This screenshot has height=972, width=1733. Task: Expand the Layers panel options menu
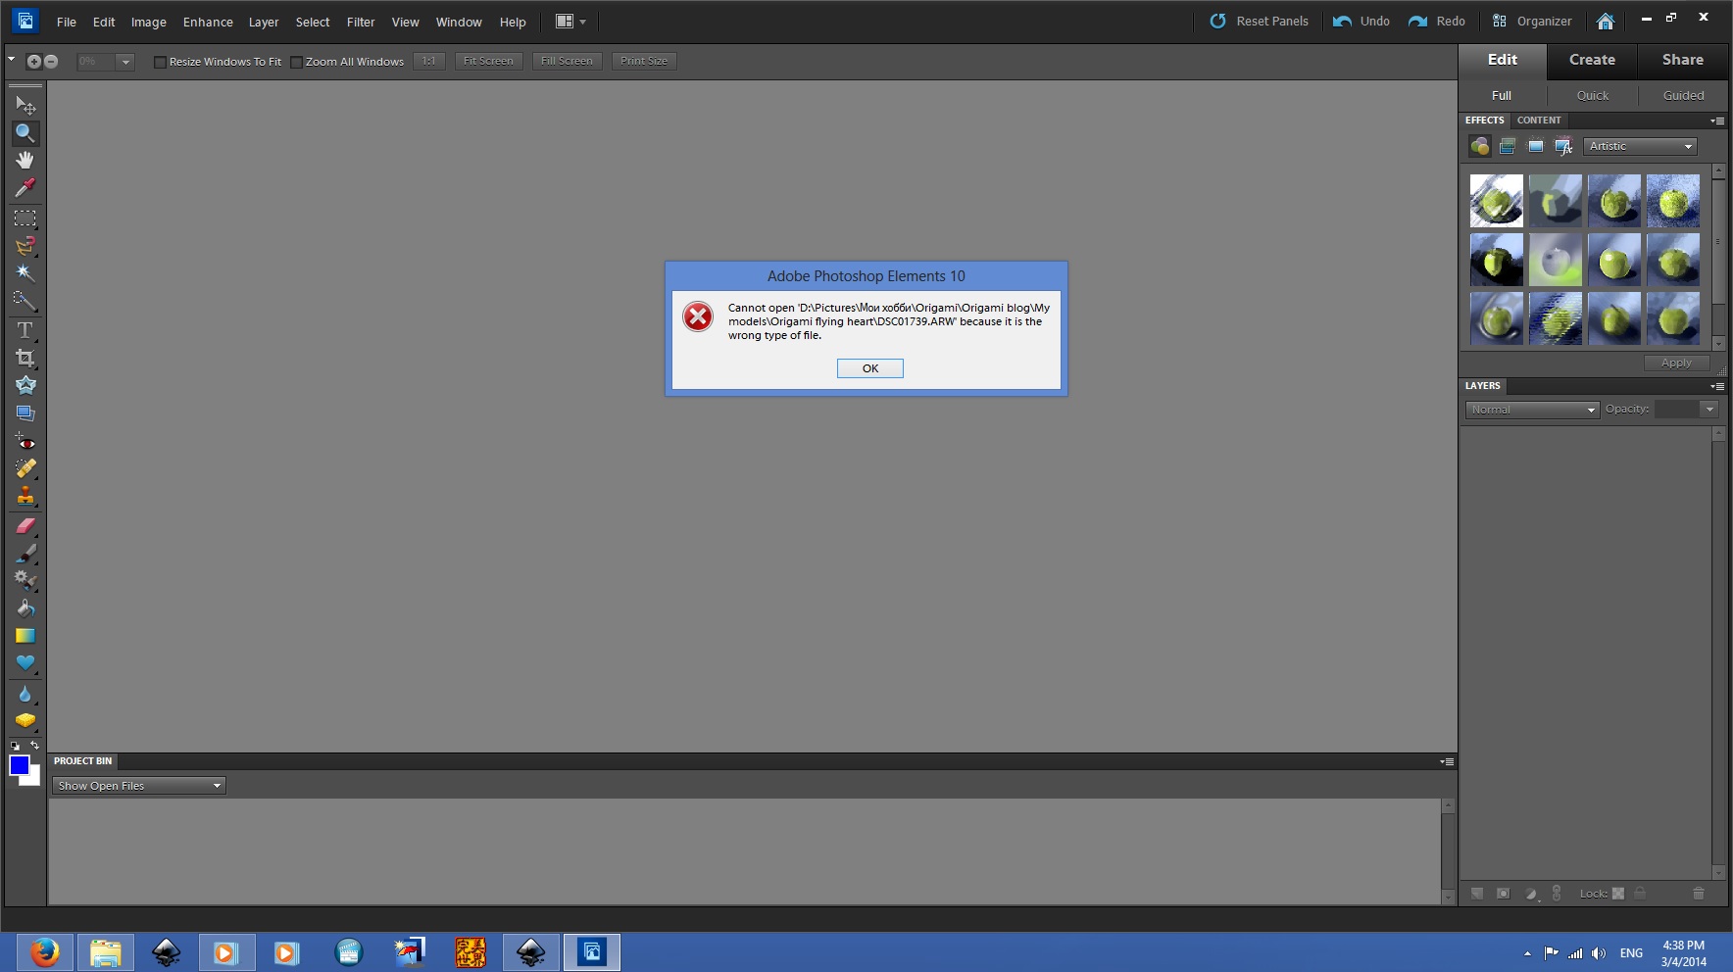(x=1717, y=386)
